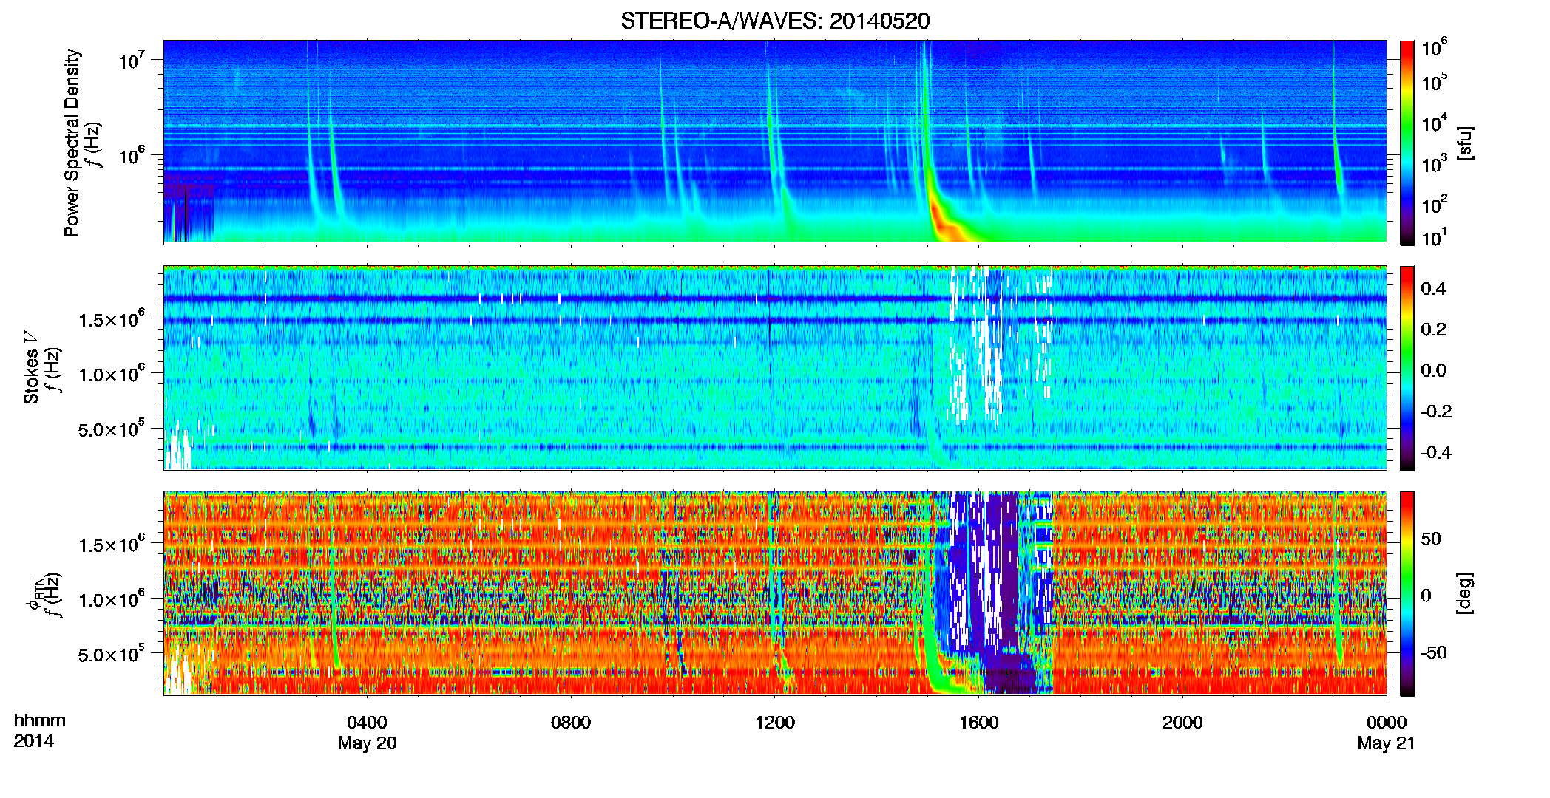The width and height of the screenshot is (1550, 798).
Task: Click the -0.4 value on the Stokes V color bar
Action: pyautogui.click(x=1436, y=453)
